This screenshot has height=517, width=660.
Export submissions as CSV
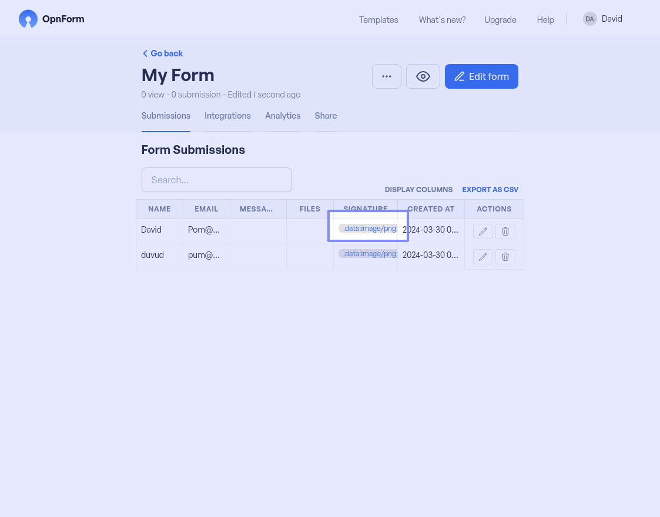point(490,190)
